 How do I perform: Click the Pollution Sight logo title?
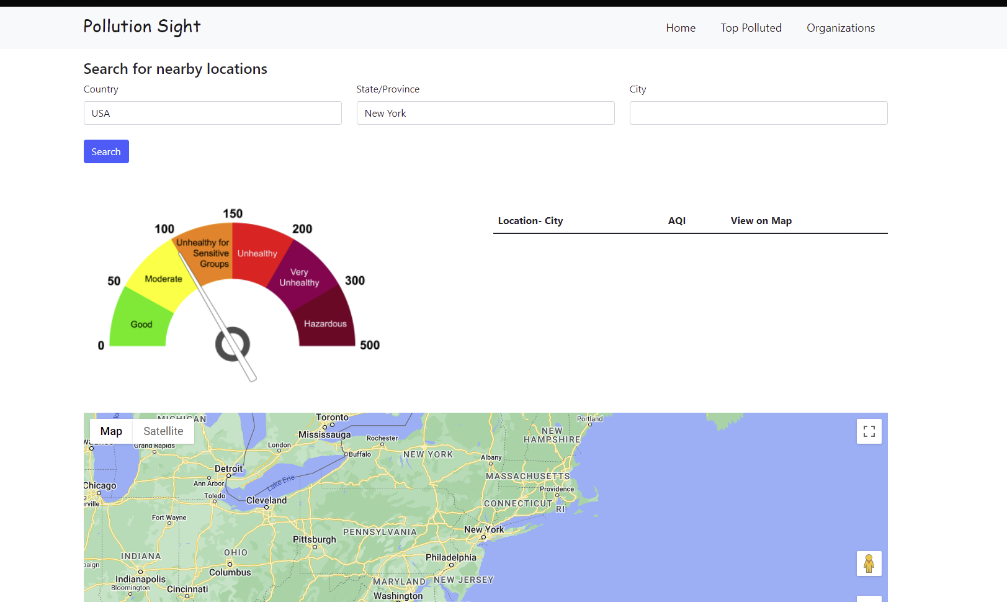pos(142,27)
